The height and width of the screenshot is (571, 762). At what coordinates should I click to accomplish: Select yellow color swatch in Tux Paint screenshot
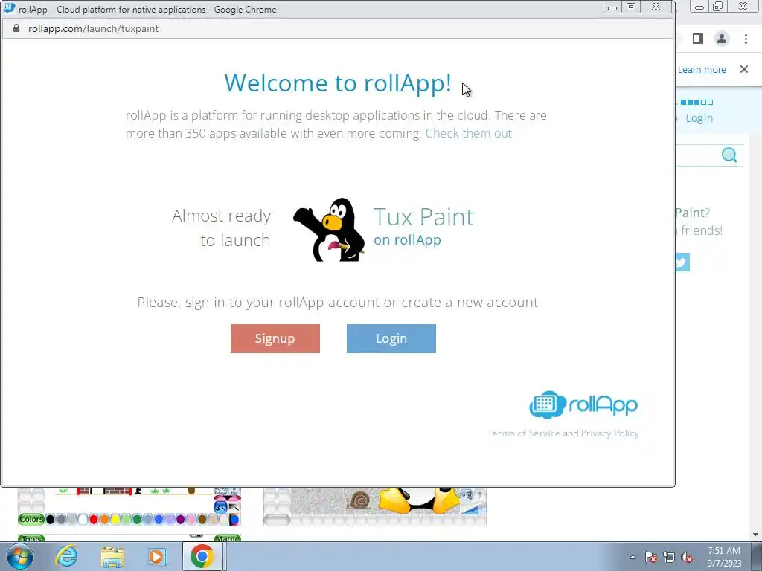[x=115, y=520]
